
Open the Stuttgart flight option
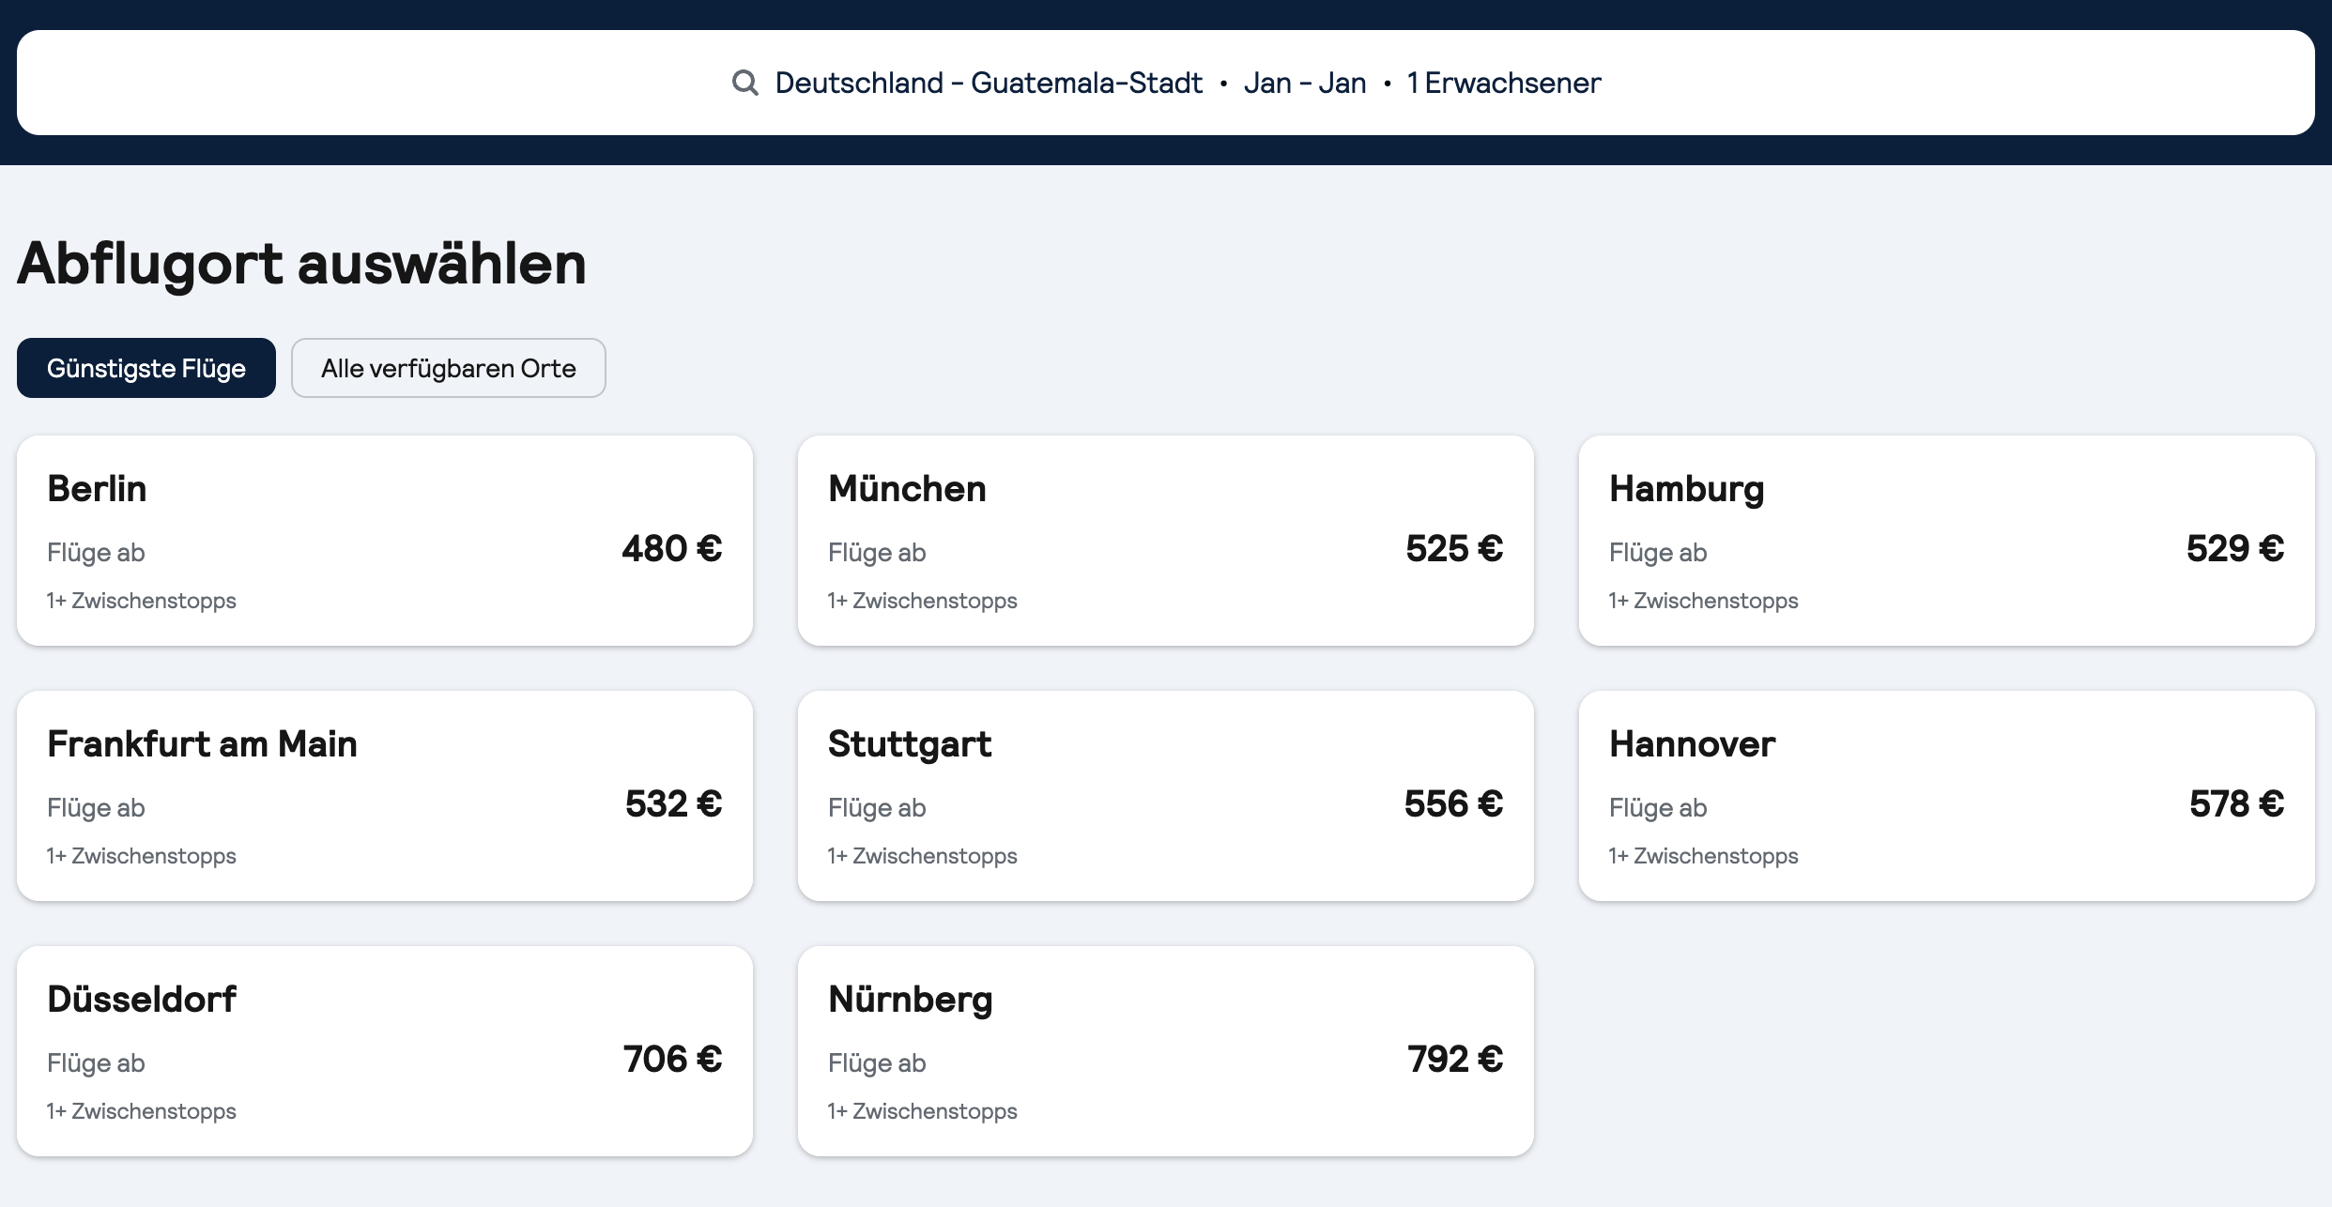[1165, 795]
